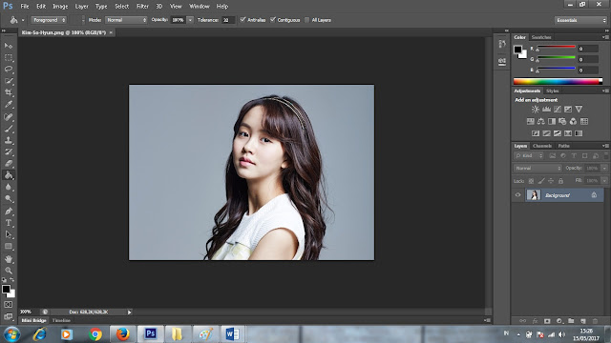
Task: Toggle the Lock all button
Action: 560,181
